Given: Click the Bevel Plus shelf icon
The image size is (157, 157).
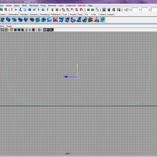Looking at the screenshot, I should pos(32,20).
